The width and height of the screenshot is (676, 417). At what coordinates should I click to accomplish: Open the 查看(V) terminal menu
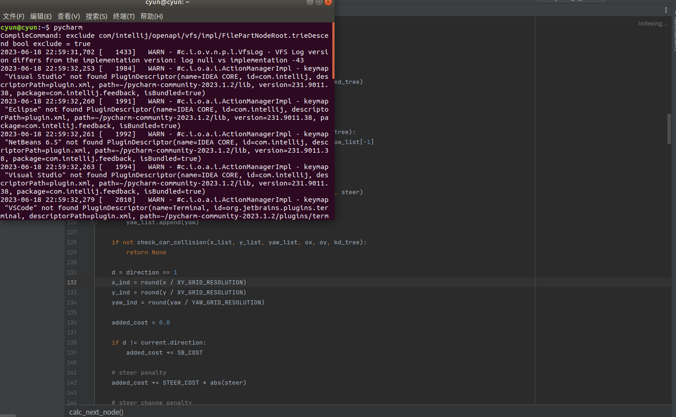click(x=69, y=16)
